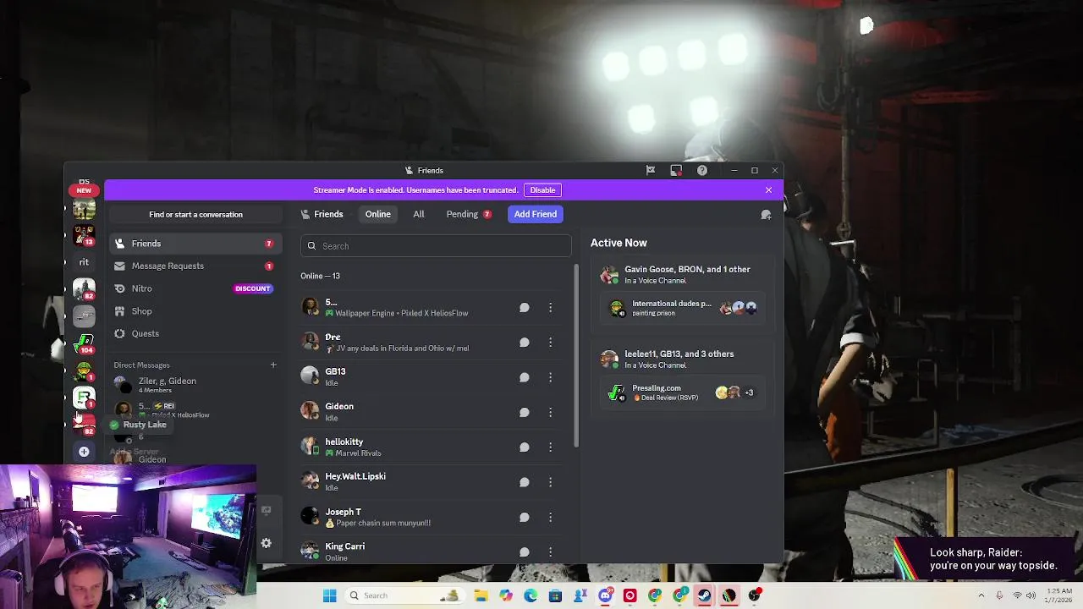Open More menu for Dre
This screenshot has width=1083, height=609.
click(x=550, y=343)
